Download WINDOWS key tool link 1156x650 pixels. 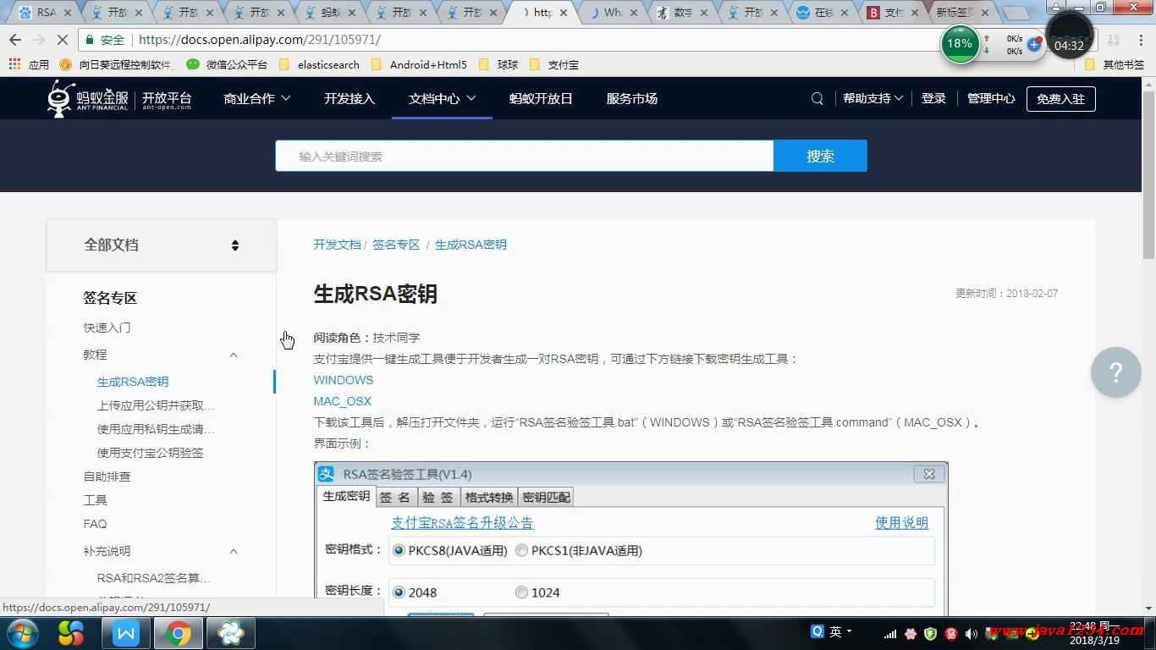(343, 380)
